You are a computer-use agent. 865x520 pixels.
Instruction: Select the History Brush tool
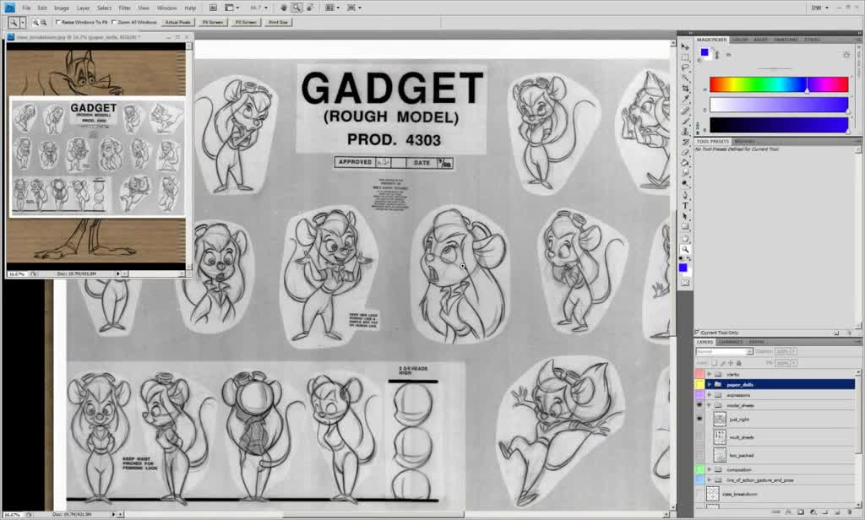click(684, 143)
